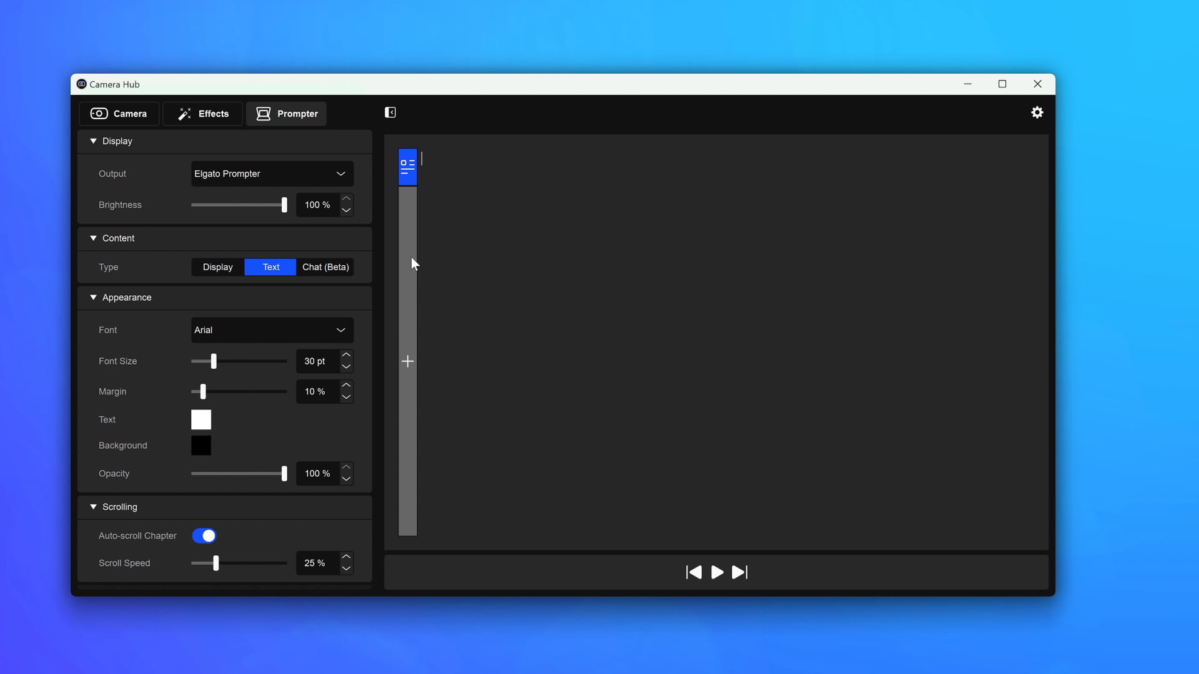Select Text content type

pos(271,266)
